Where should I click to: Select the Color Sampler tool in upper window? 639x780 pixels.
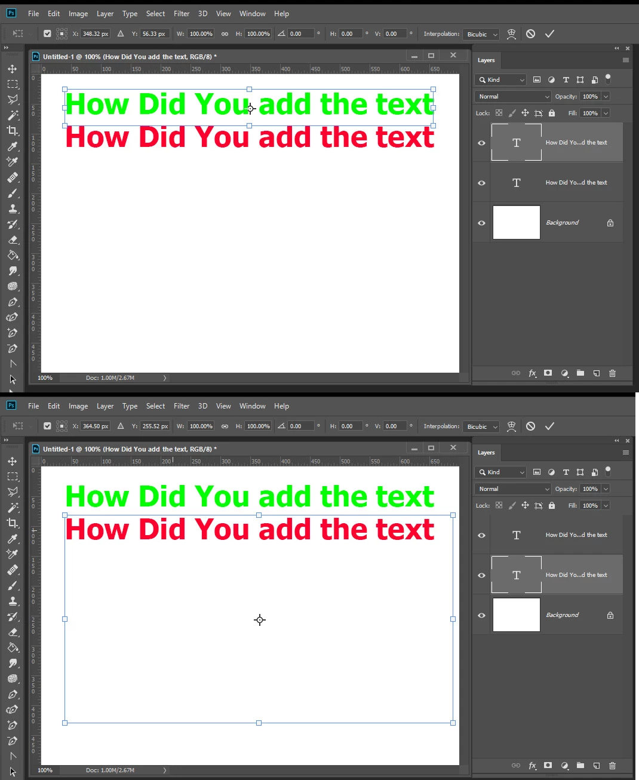point(13,162)
